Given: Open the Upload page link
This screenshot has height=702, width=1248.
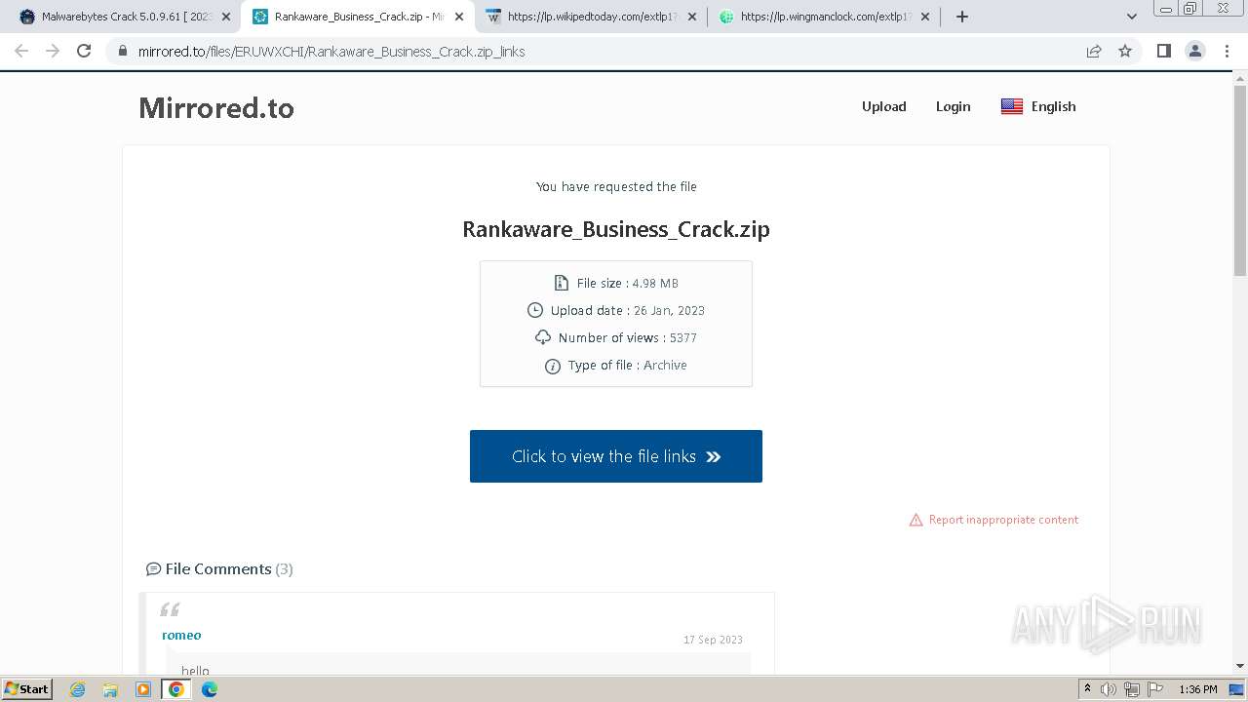Looking at the screenshot, I should pyautogui.click(x=884, y=106).
